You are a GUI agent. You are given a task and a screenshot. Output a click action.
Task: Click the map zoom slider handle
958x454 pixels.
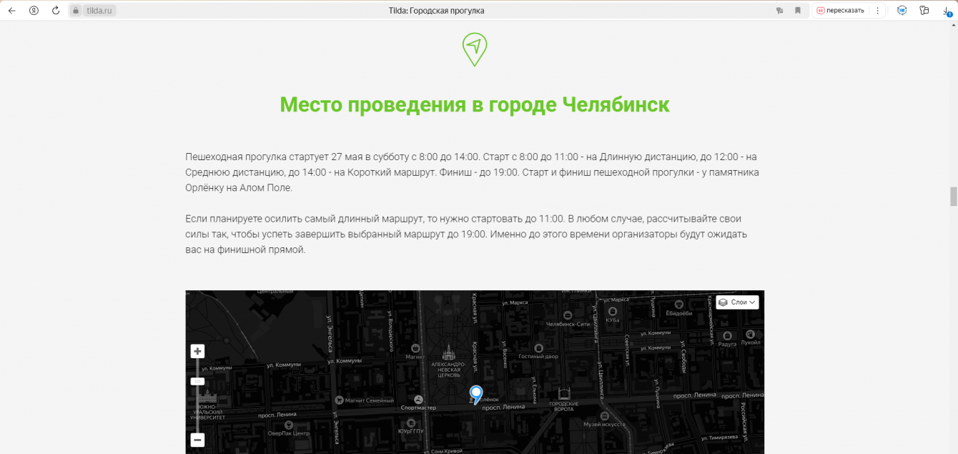(197, 381)
